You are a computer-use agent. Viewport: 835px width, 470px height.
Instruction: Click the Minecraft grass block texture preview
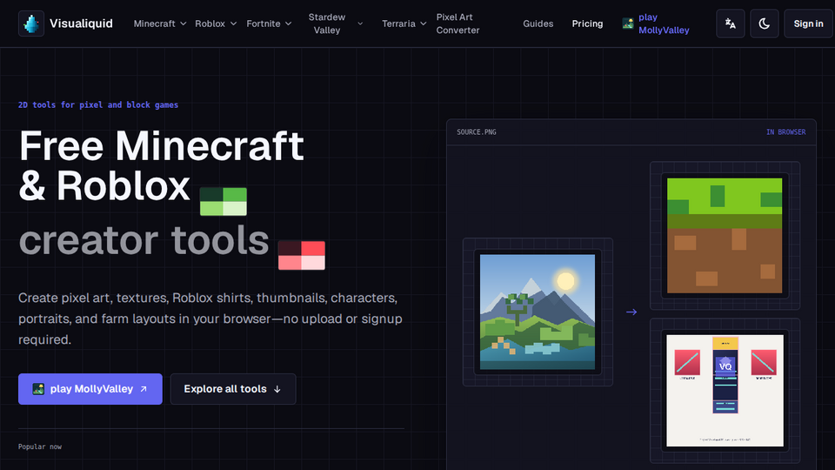pyautogui.click(x=725, y=236)
